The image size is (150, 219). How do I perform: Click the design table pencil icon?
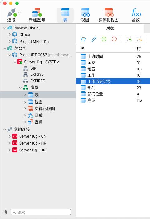(x=94, y=39)
